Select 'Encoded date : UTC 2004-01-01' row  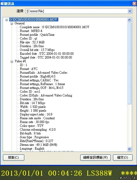click(47, 54)
